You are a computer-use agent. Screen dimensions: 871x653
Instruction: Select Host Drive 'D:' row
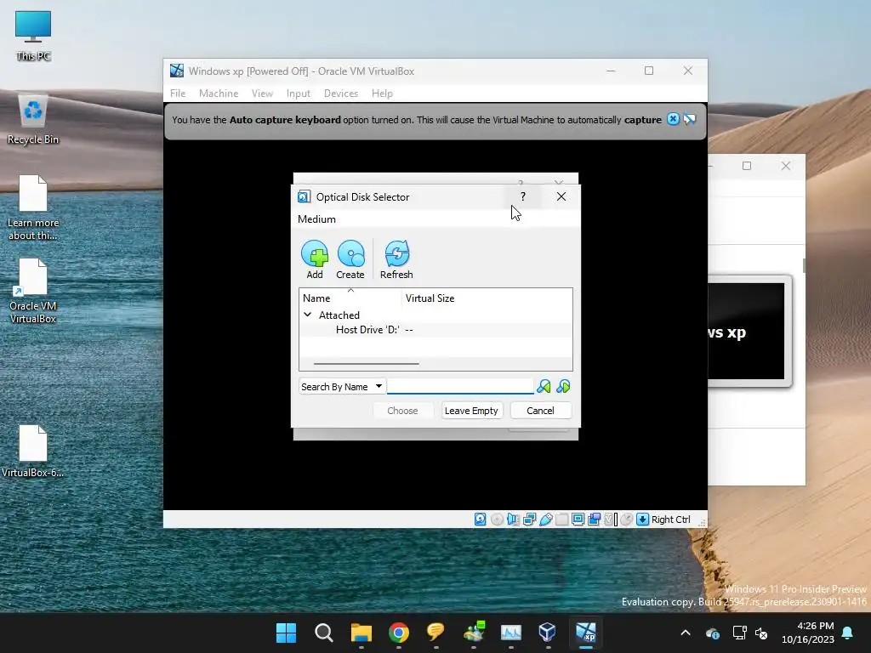(435, 330)
